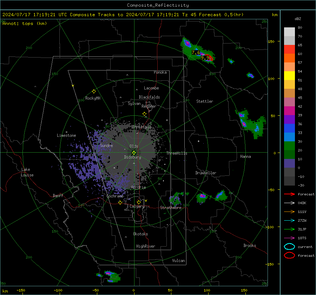This screenshot has height=295, width=316.
Task: Click the yellow diamond marker near RockyMH
Action: (94, 92)
